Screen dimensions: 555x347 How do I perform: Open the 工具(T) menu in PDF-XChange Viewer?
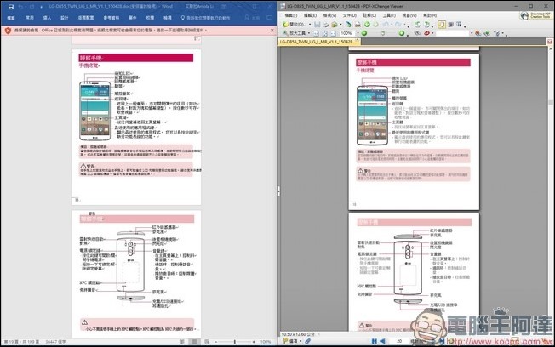(x=389, y=15)
